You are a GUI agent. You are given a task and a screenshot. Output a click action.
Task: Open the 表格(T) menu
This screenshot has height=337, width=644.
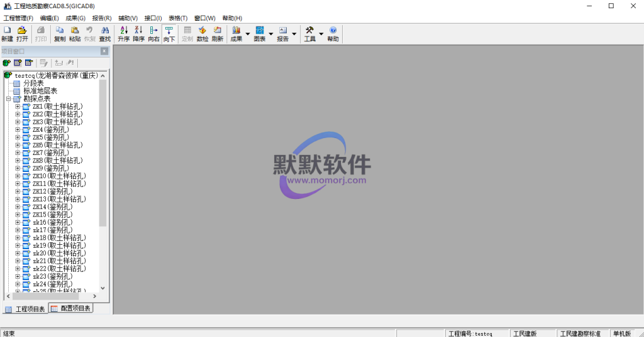click(178, 18)
